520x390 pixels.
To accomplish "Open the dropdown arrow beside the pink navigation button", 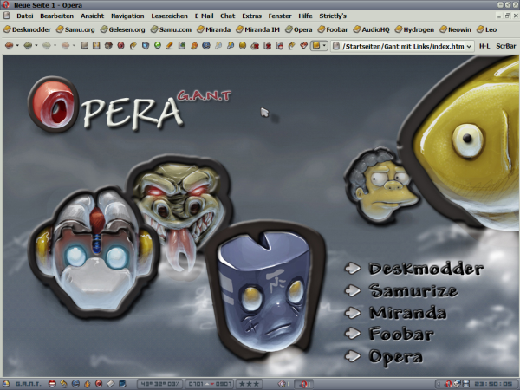I will click(x=74, y=46).
